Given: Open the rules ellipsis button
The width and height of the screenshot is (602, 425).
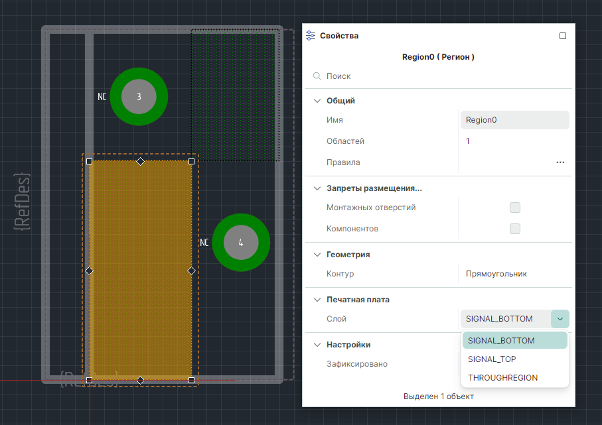Looking at the screenshot, I should coord(560,162).
